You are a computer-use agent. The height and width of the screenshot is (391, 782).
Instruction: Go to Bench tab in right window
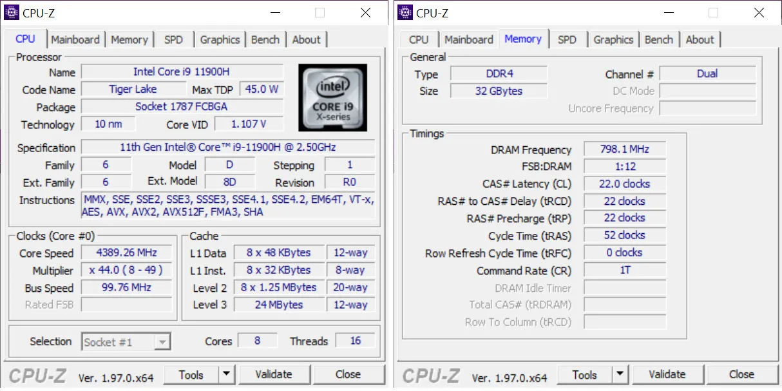(x=658, y=39)
